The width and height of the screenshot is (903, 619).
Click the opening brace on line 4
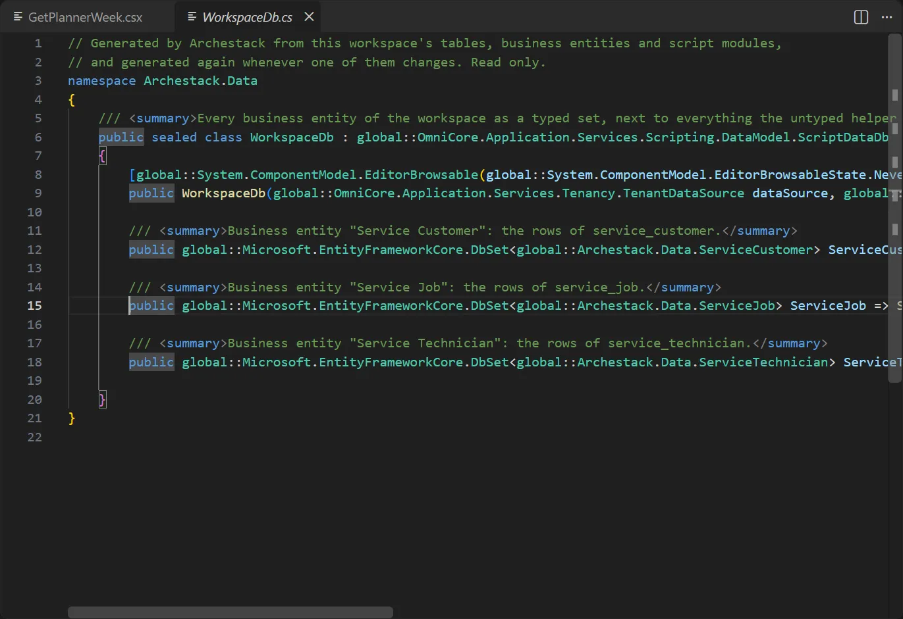[72, 100]
